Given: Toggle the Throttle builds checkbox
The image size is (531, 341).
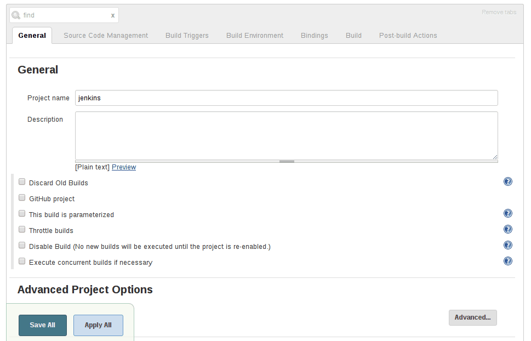Looking at the screenshot, I should 21,229.
